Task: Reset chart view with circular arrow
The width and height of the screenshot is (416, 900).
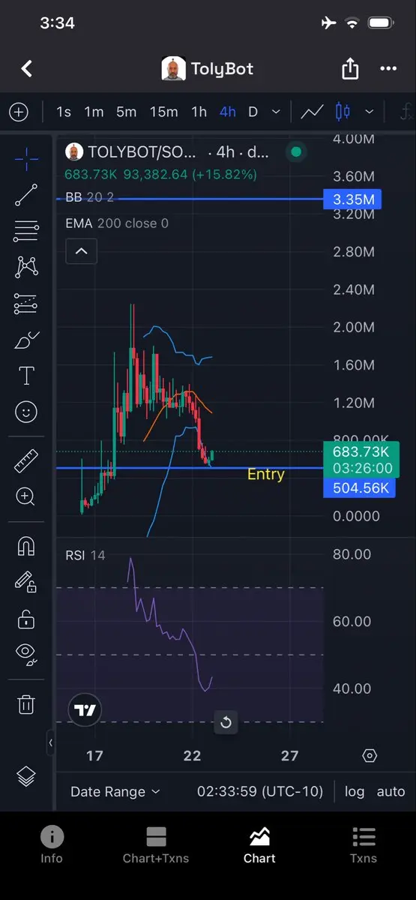Action: [226, 723]
